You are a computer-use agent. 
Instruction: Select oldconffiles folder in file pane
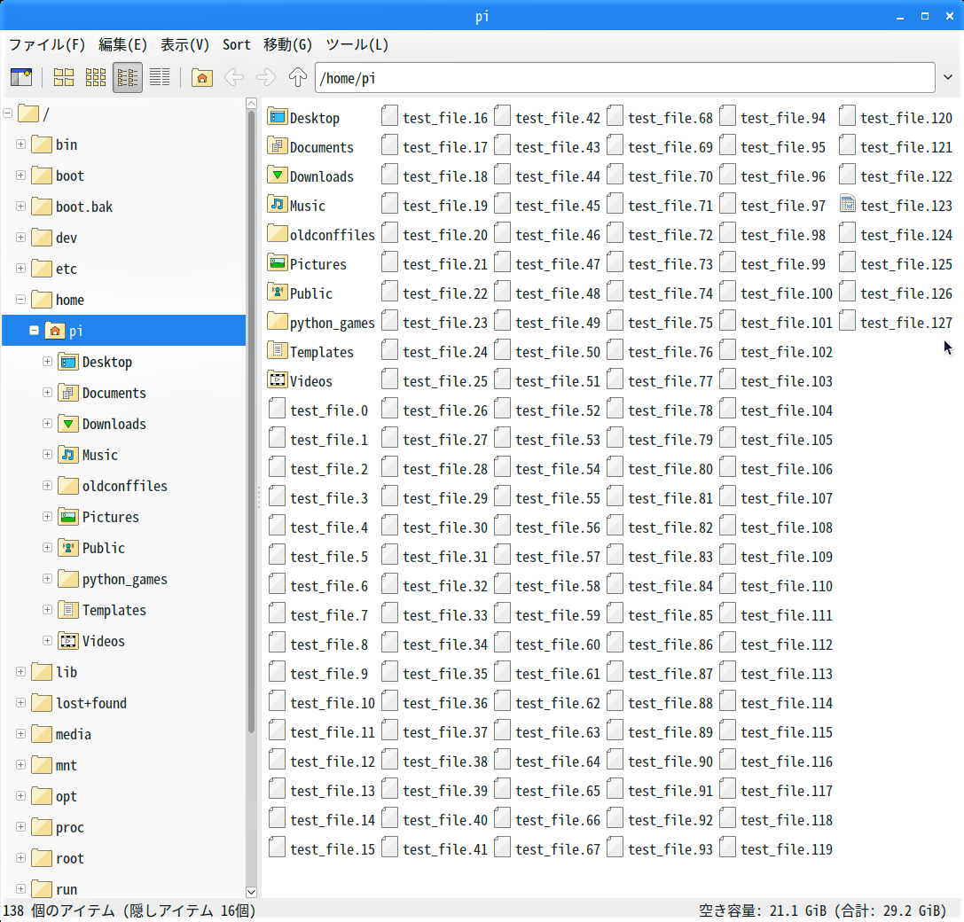coord(321,234)
